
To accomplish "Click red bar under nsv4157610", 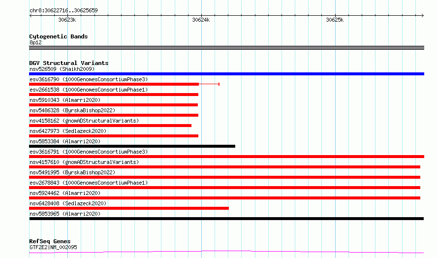I will click(224, 167).
